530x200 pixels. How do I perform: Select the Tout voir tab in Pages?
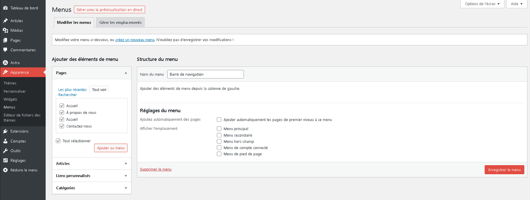tap(99, 89)
